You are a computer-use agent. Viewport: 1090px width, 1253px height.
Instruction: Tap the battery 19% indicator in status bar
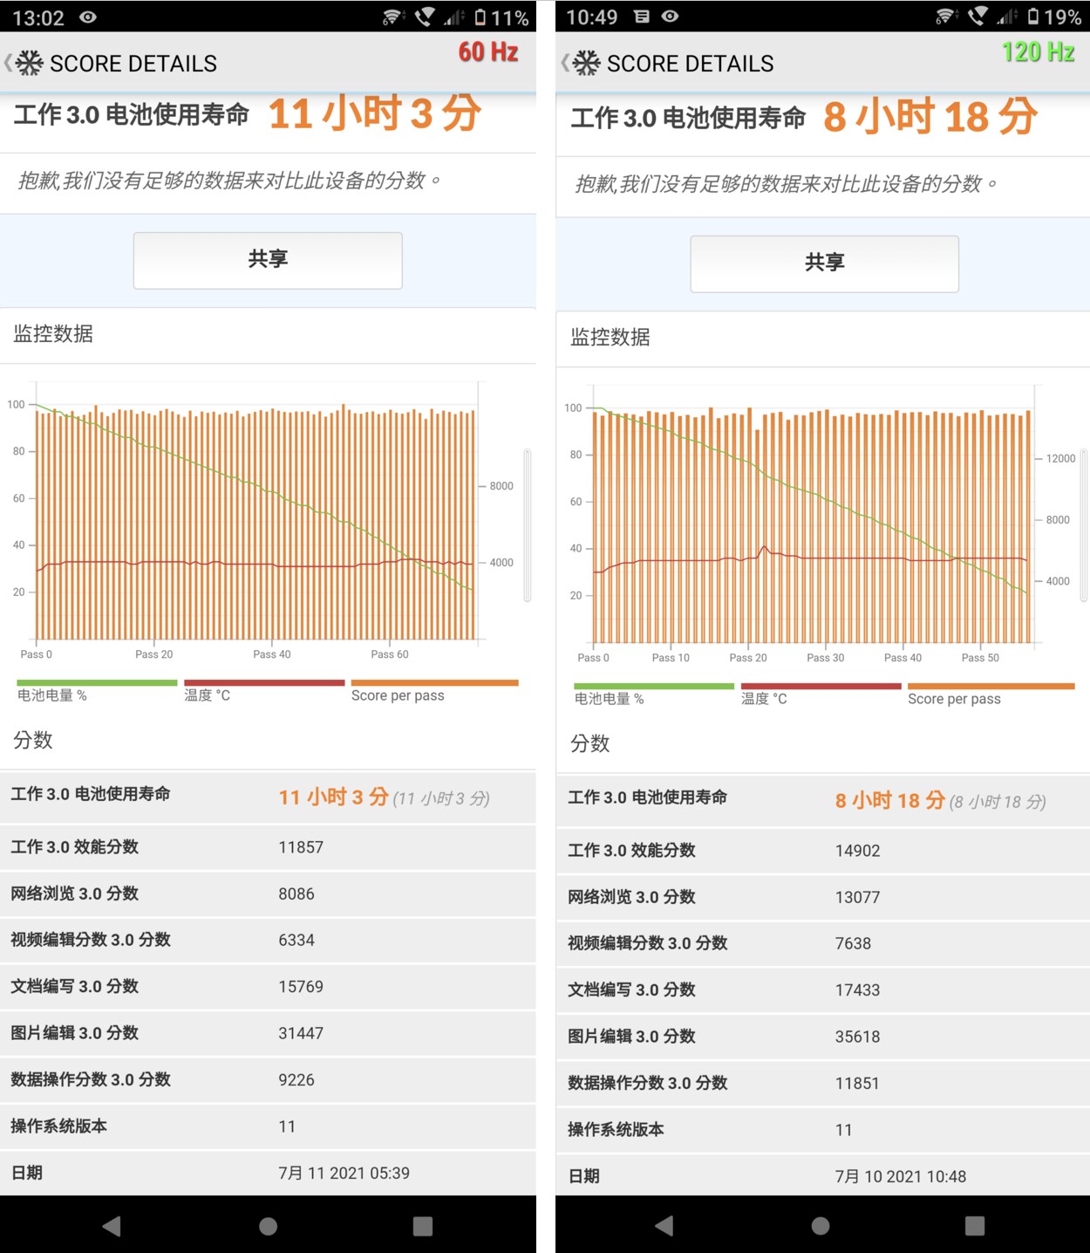[x=1053, y=17]
